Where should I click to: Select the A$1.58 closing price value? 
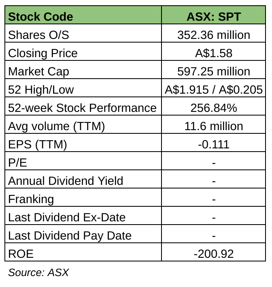pos(213,54)
